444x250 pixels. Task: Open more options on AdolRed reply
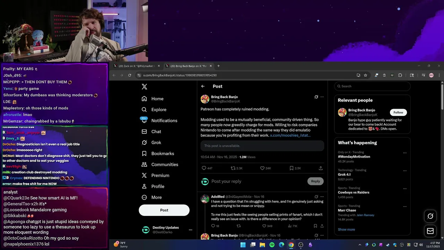(322, 197)
